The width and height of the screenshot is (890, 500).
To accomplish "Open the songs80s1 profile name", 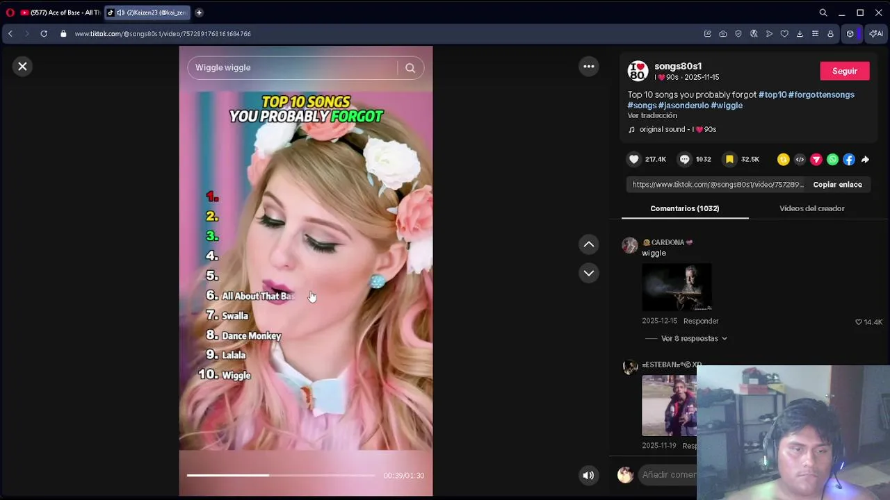I will coord(678,66).
